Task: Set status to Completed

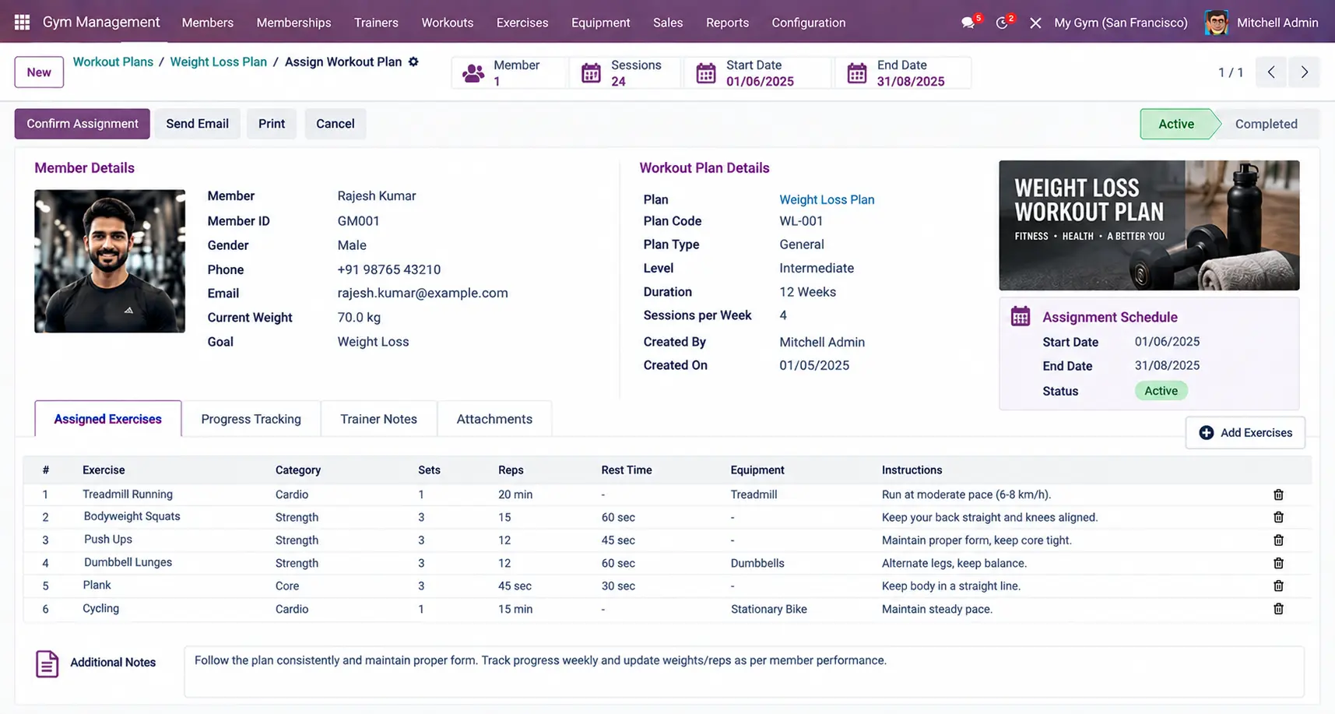Action: 1266,124
